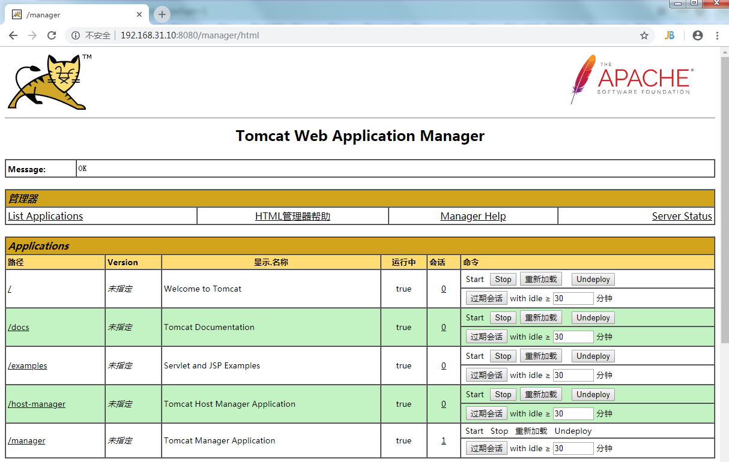Open session count 0 for root app

tap(444, 289)
